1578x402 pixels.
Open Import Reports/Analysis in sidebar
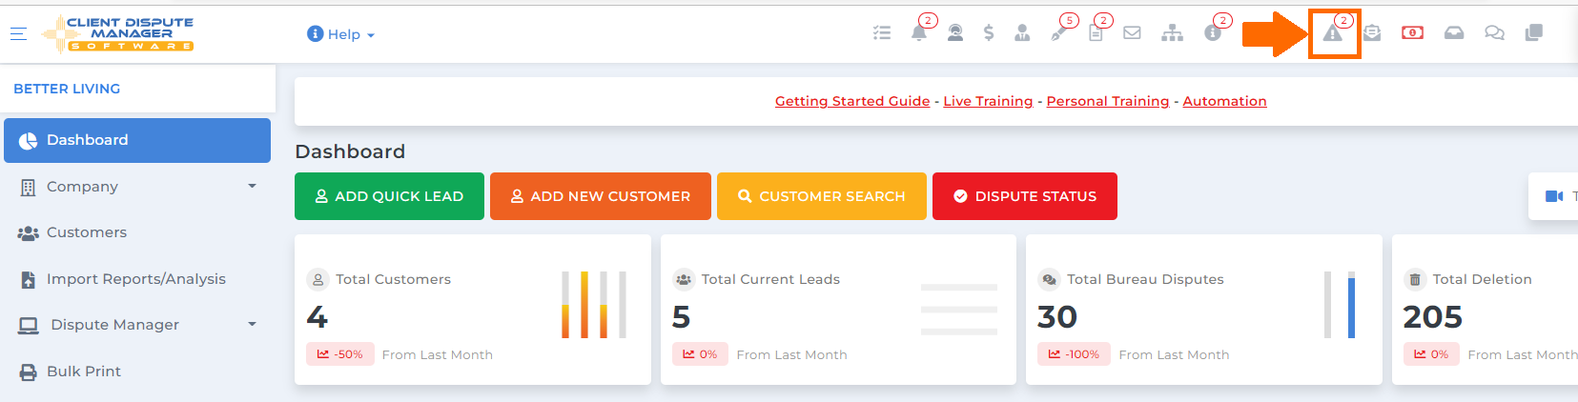click(137, 279)
